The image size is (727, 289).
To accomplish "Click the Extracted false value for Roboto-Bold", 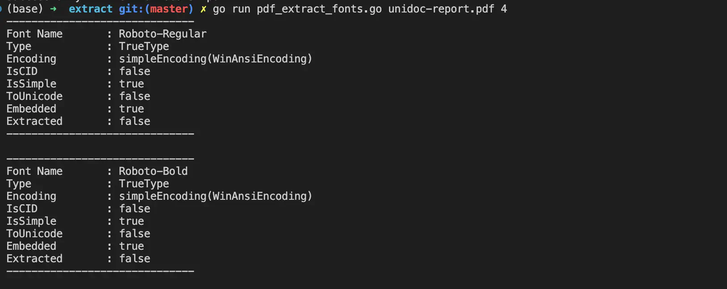I will click(x=135, y=259).
